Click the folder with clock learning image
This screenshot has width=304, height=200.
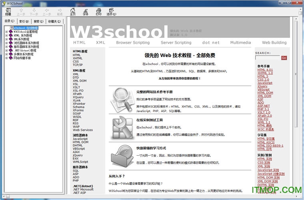pyautogui.click(x=122, y=156)
